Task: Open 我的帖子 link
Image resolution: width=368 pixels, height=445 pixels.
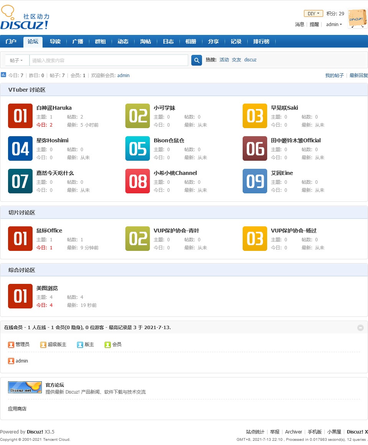Action: pyautogui.click(x=334, y=76)
